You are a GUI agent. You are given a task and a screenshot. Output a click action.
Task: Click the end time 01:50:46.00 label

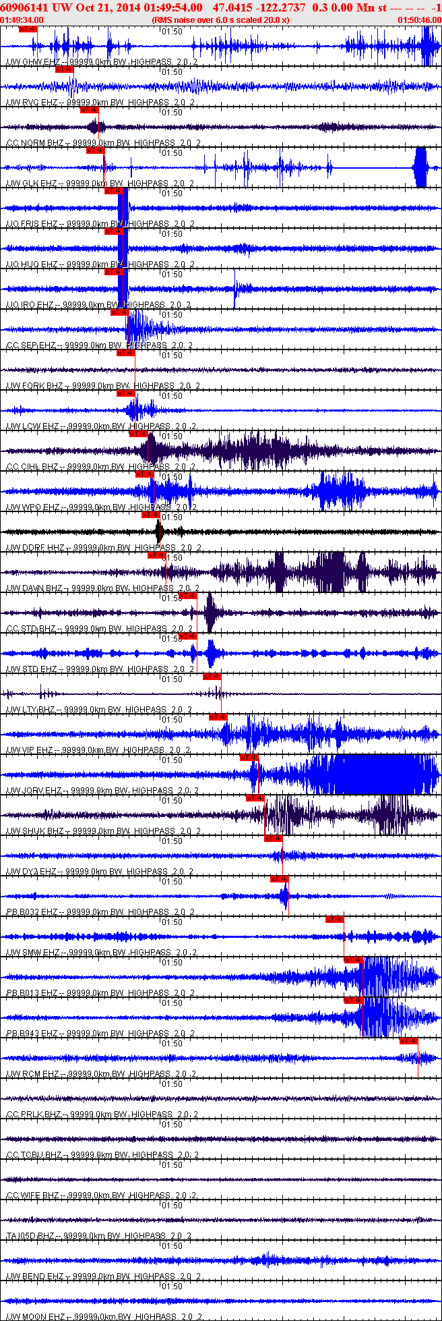coord(420,20)
